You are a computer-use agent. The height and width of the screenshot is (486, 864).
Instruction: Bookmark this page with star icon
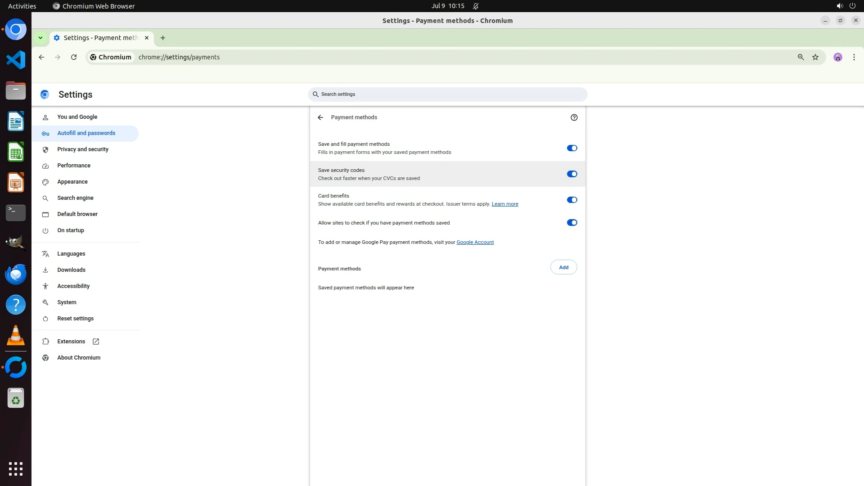[815, 57]
